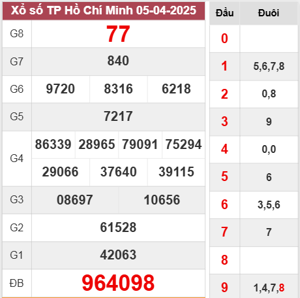The height and width of the screenshot is (298, 300).
Task: Select G4 number 75294
Action: (183, 144)
